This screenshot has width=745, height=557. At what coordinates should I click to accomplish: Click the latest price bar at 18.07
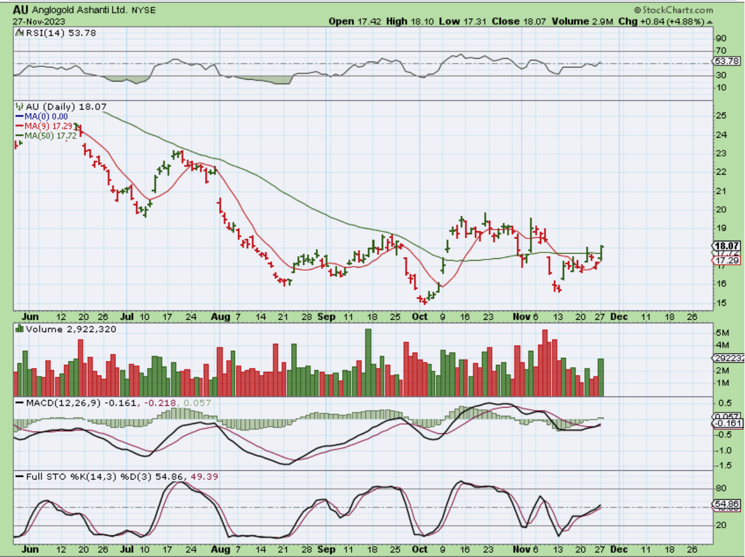click(x=602, y=252)
